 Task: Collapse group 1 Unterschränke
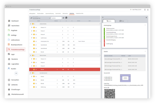(31, 24)
